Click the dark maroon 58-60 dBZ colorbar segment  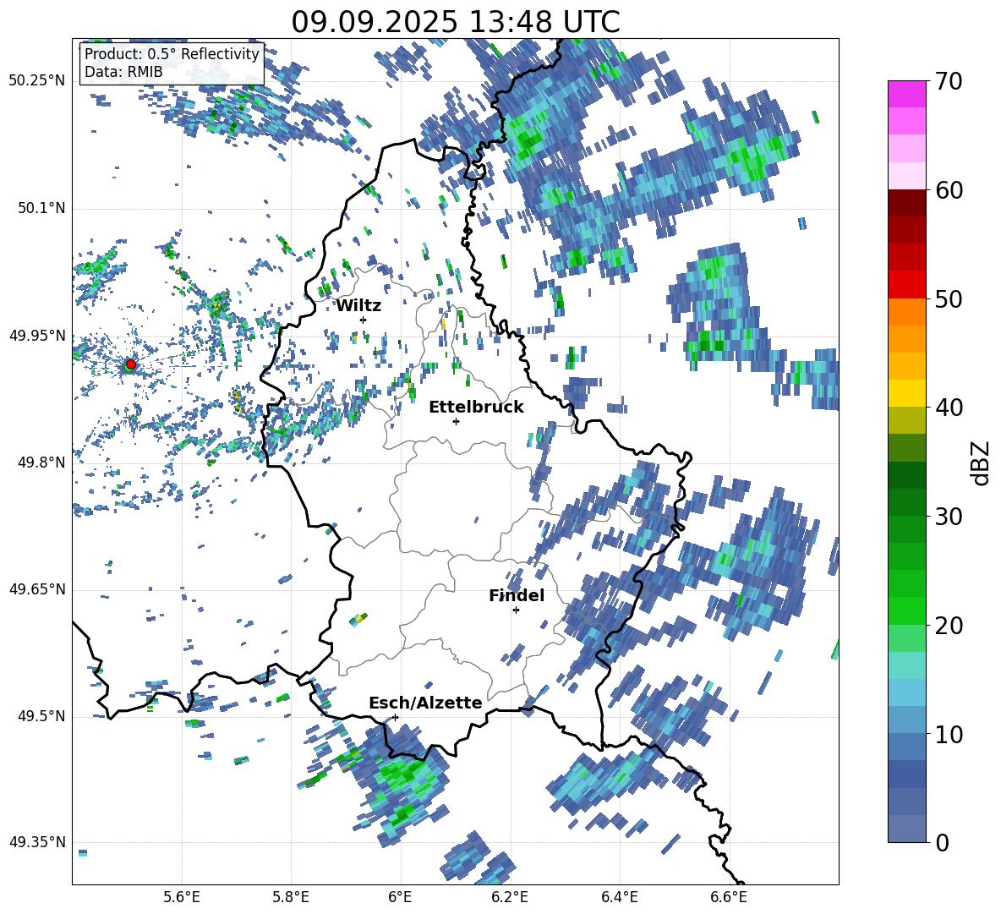click(x=906, y=203)
